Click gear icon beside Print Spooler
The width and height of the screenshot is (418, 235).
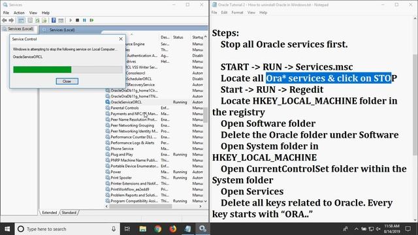(107, 178)
